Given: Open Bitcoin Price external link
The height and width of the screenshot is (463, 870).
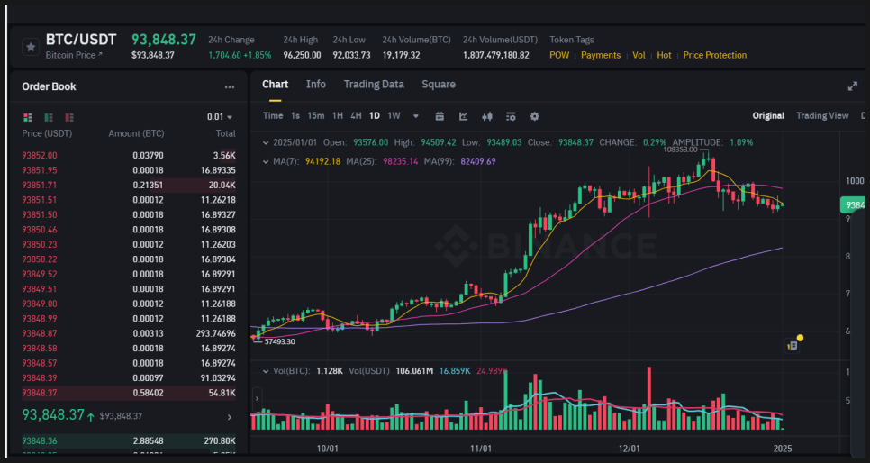Looking at the screenshot, I should tap(74, 55).
